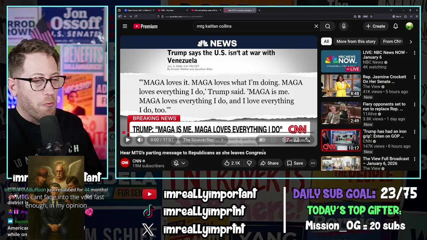Toggle closed captions CC button
Screen dimensions: 427x240
(x=274, y=140)
